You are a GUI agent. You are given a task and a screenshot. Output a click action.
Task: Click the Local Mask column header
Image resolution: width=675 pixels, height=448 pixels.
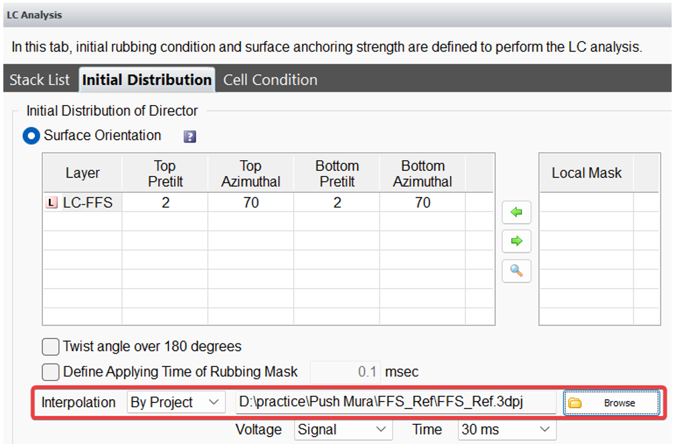pos(586,173)
